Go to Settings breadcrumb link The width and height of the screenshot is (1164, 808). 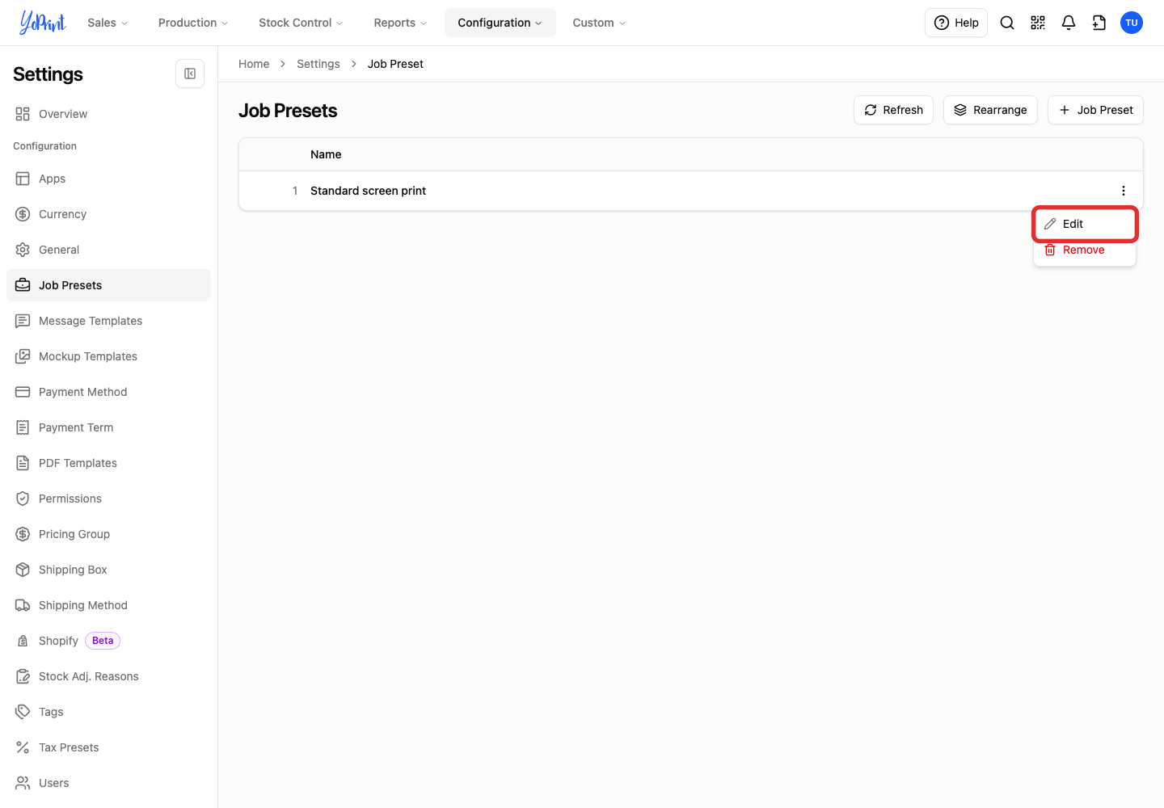[x=318, y=64]
